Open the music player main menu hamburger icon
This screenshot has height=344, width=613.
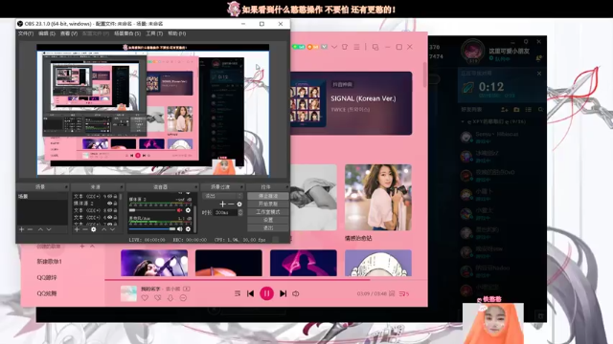click(x=356, y=47)
